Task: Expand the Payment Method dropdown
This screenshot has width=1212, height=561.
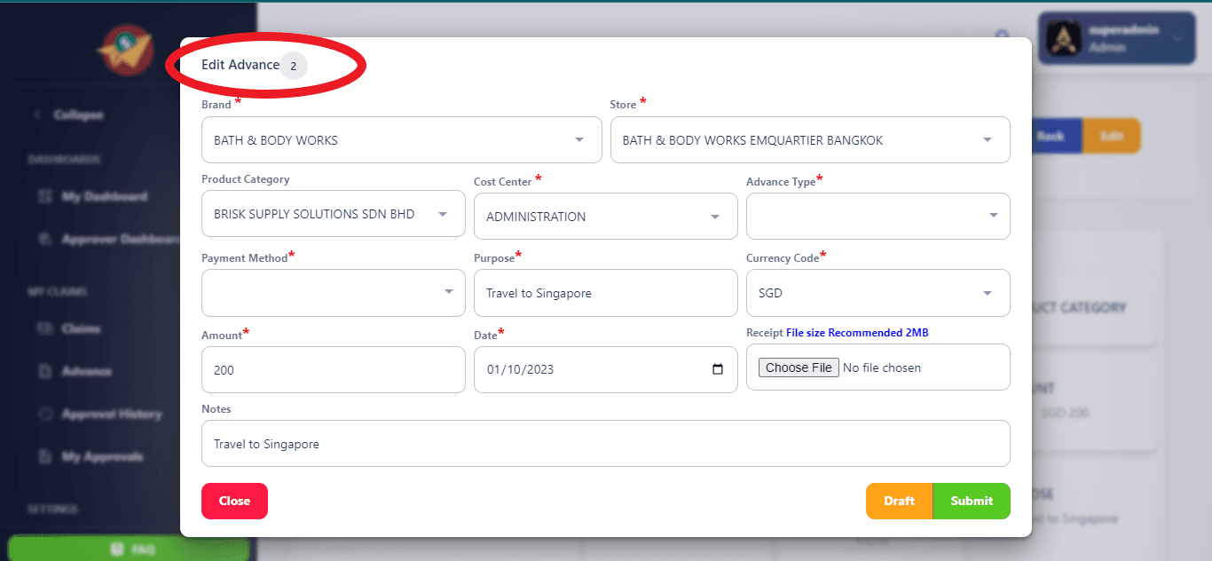Action: tap(333, 293)
